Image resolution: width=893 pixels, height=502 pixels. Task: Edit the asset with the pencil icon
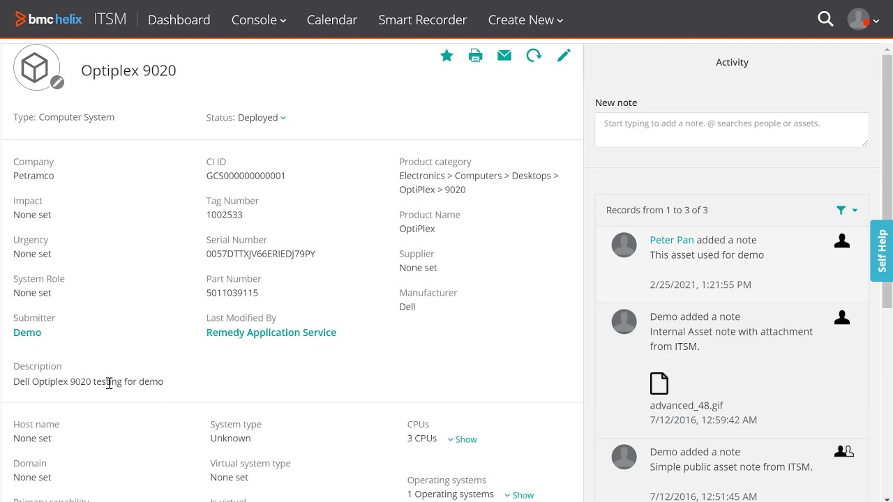pyautogui.click(x=564, y=55)
